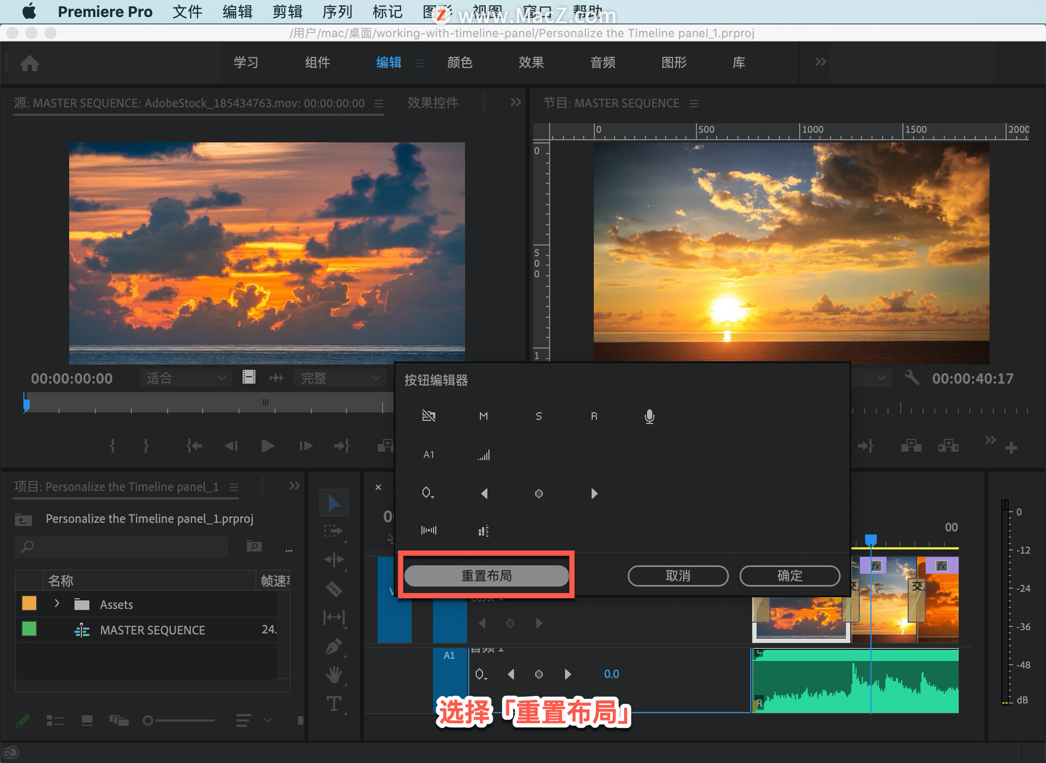The width and height of the screenshot is (1046, 763).
Task: Toggle Solo track S button in editor
Action: point(538,416)
